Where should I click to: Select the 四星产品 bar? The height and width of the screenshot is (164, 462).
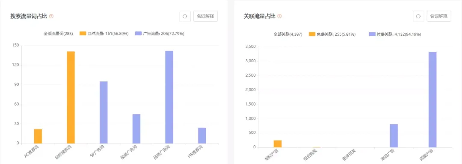pos(432,100)
